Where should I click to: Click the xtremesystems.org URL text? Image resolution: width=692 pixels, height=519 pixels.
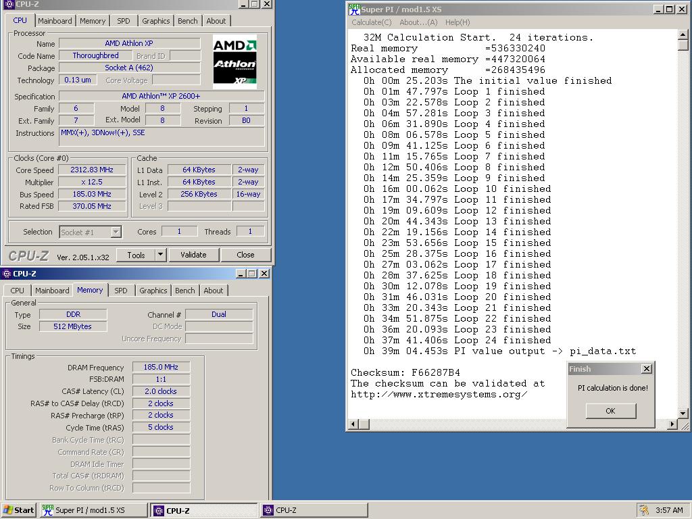(x=439, y=395)
